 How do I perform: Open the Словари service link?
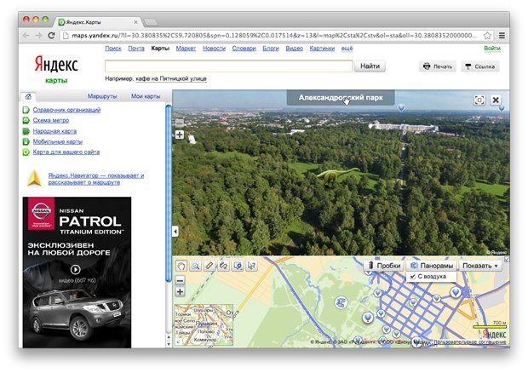point(244,49)
